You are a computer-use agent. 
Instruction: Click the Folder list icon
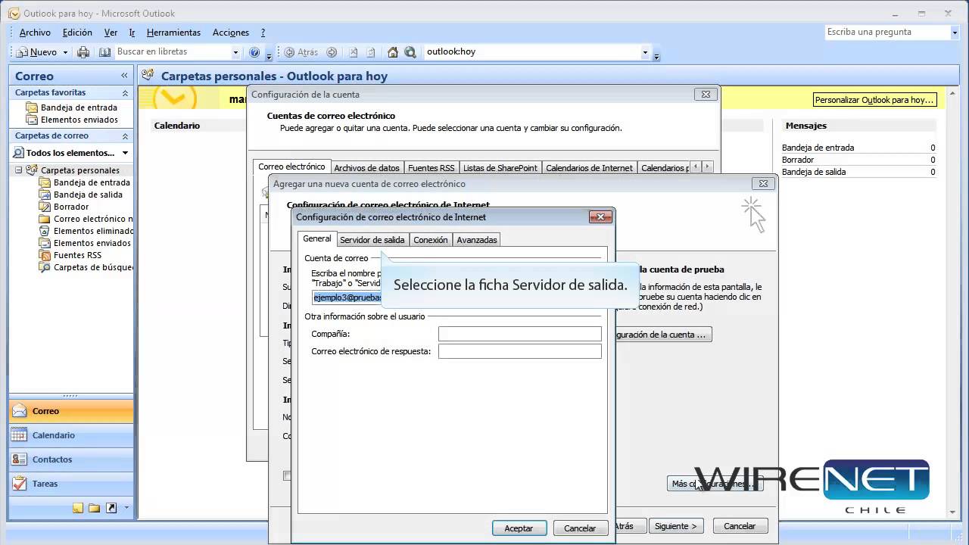pyautogui.click(x=95, y=508)
